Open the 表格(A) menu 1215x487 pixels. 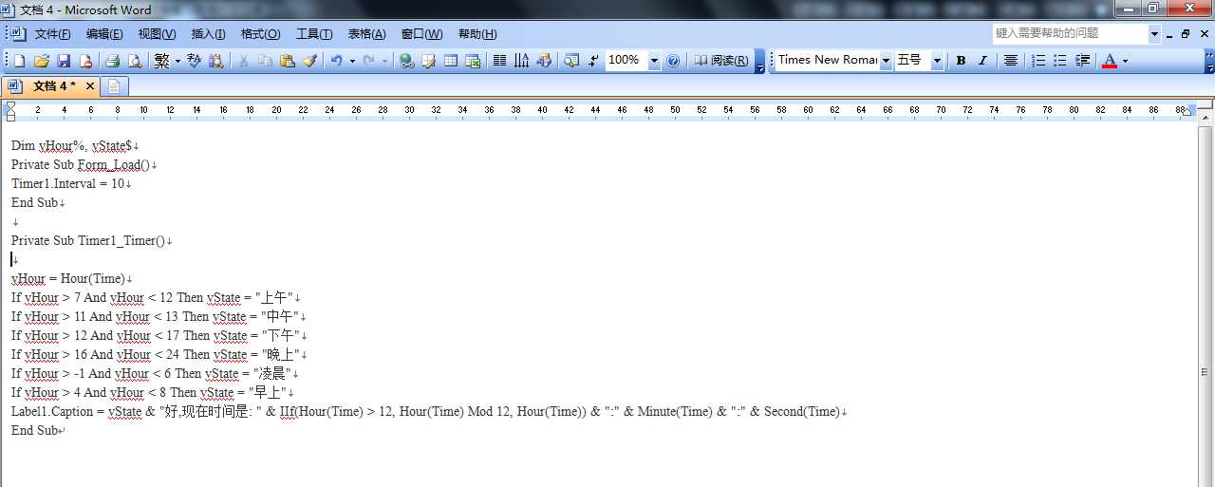tap(366, 33)
